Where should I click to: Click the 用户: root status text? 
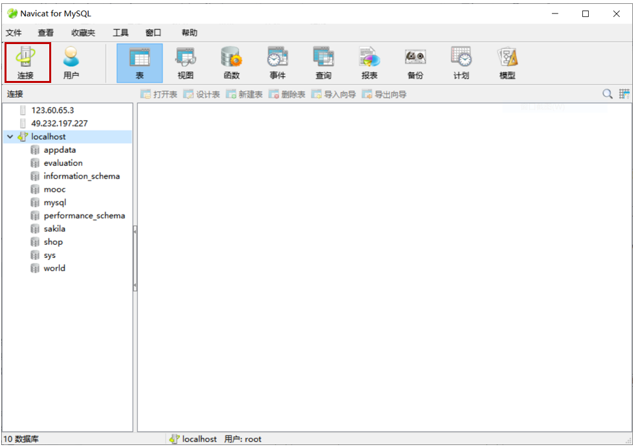243,439
